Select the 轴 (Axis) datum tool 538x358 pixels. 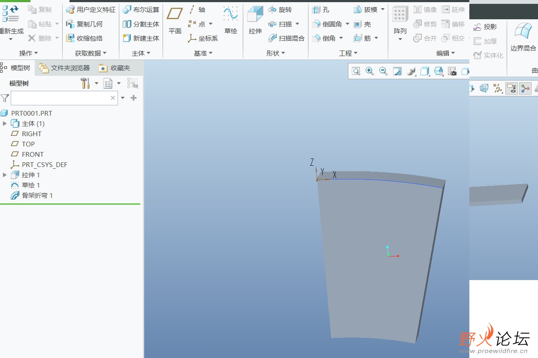(x=197, y=9)
